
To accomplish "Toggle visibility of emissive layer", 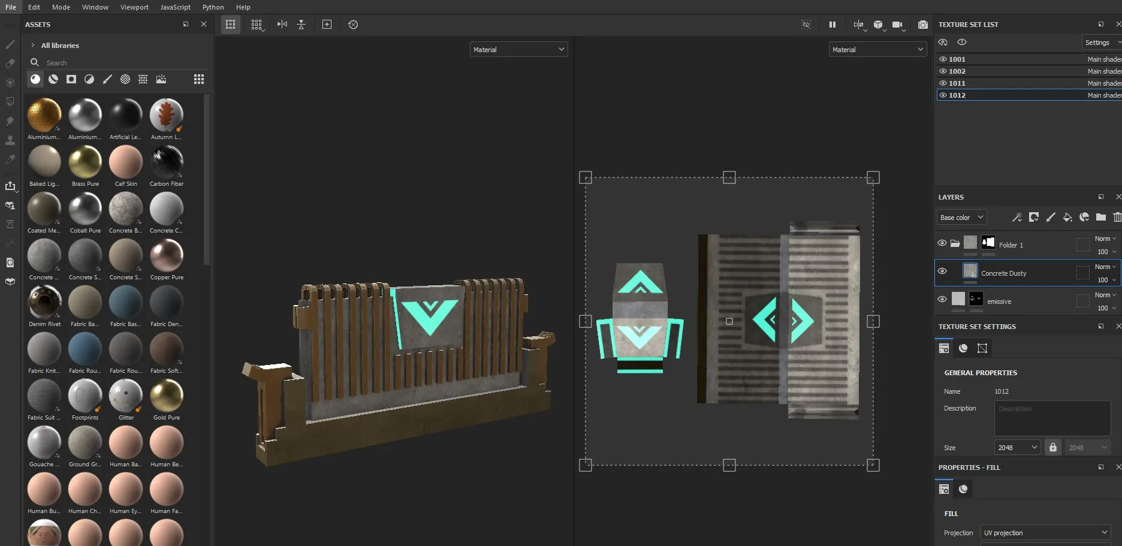I will click(x=942, y=300).
